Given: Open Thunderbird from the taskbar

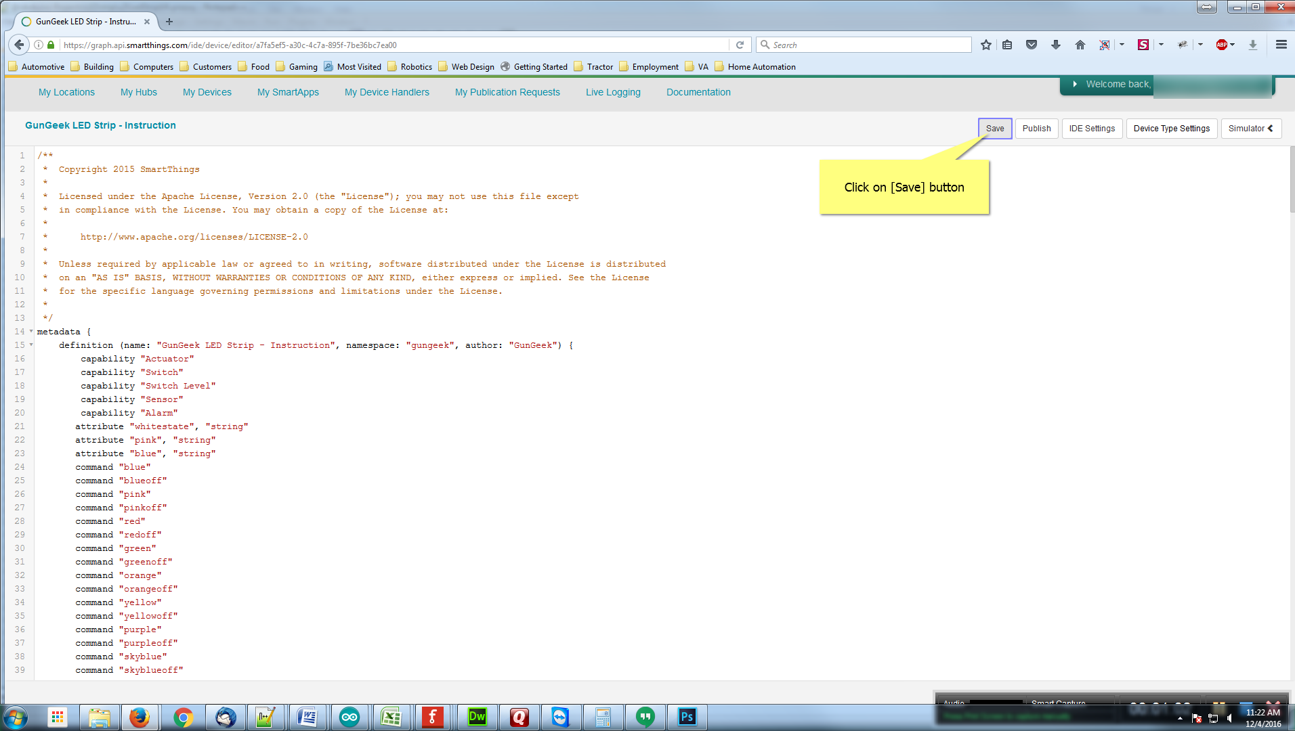Looking at the screenshot, I should coord(226,717).
